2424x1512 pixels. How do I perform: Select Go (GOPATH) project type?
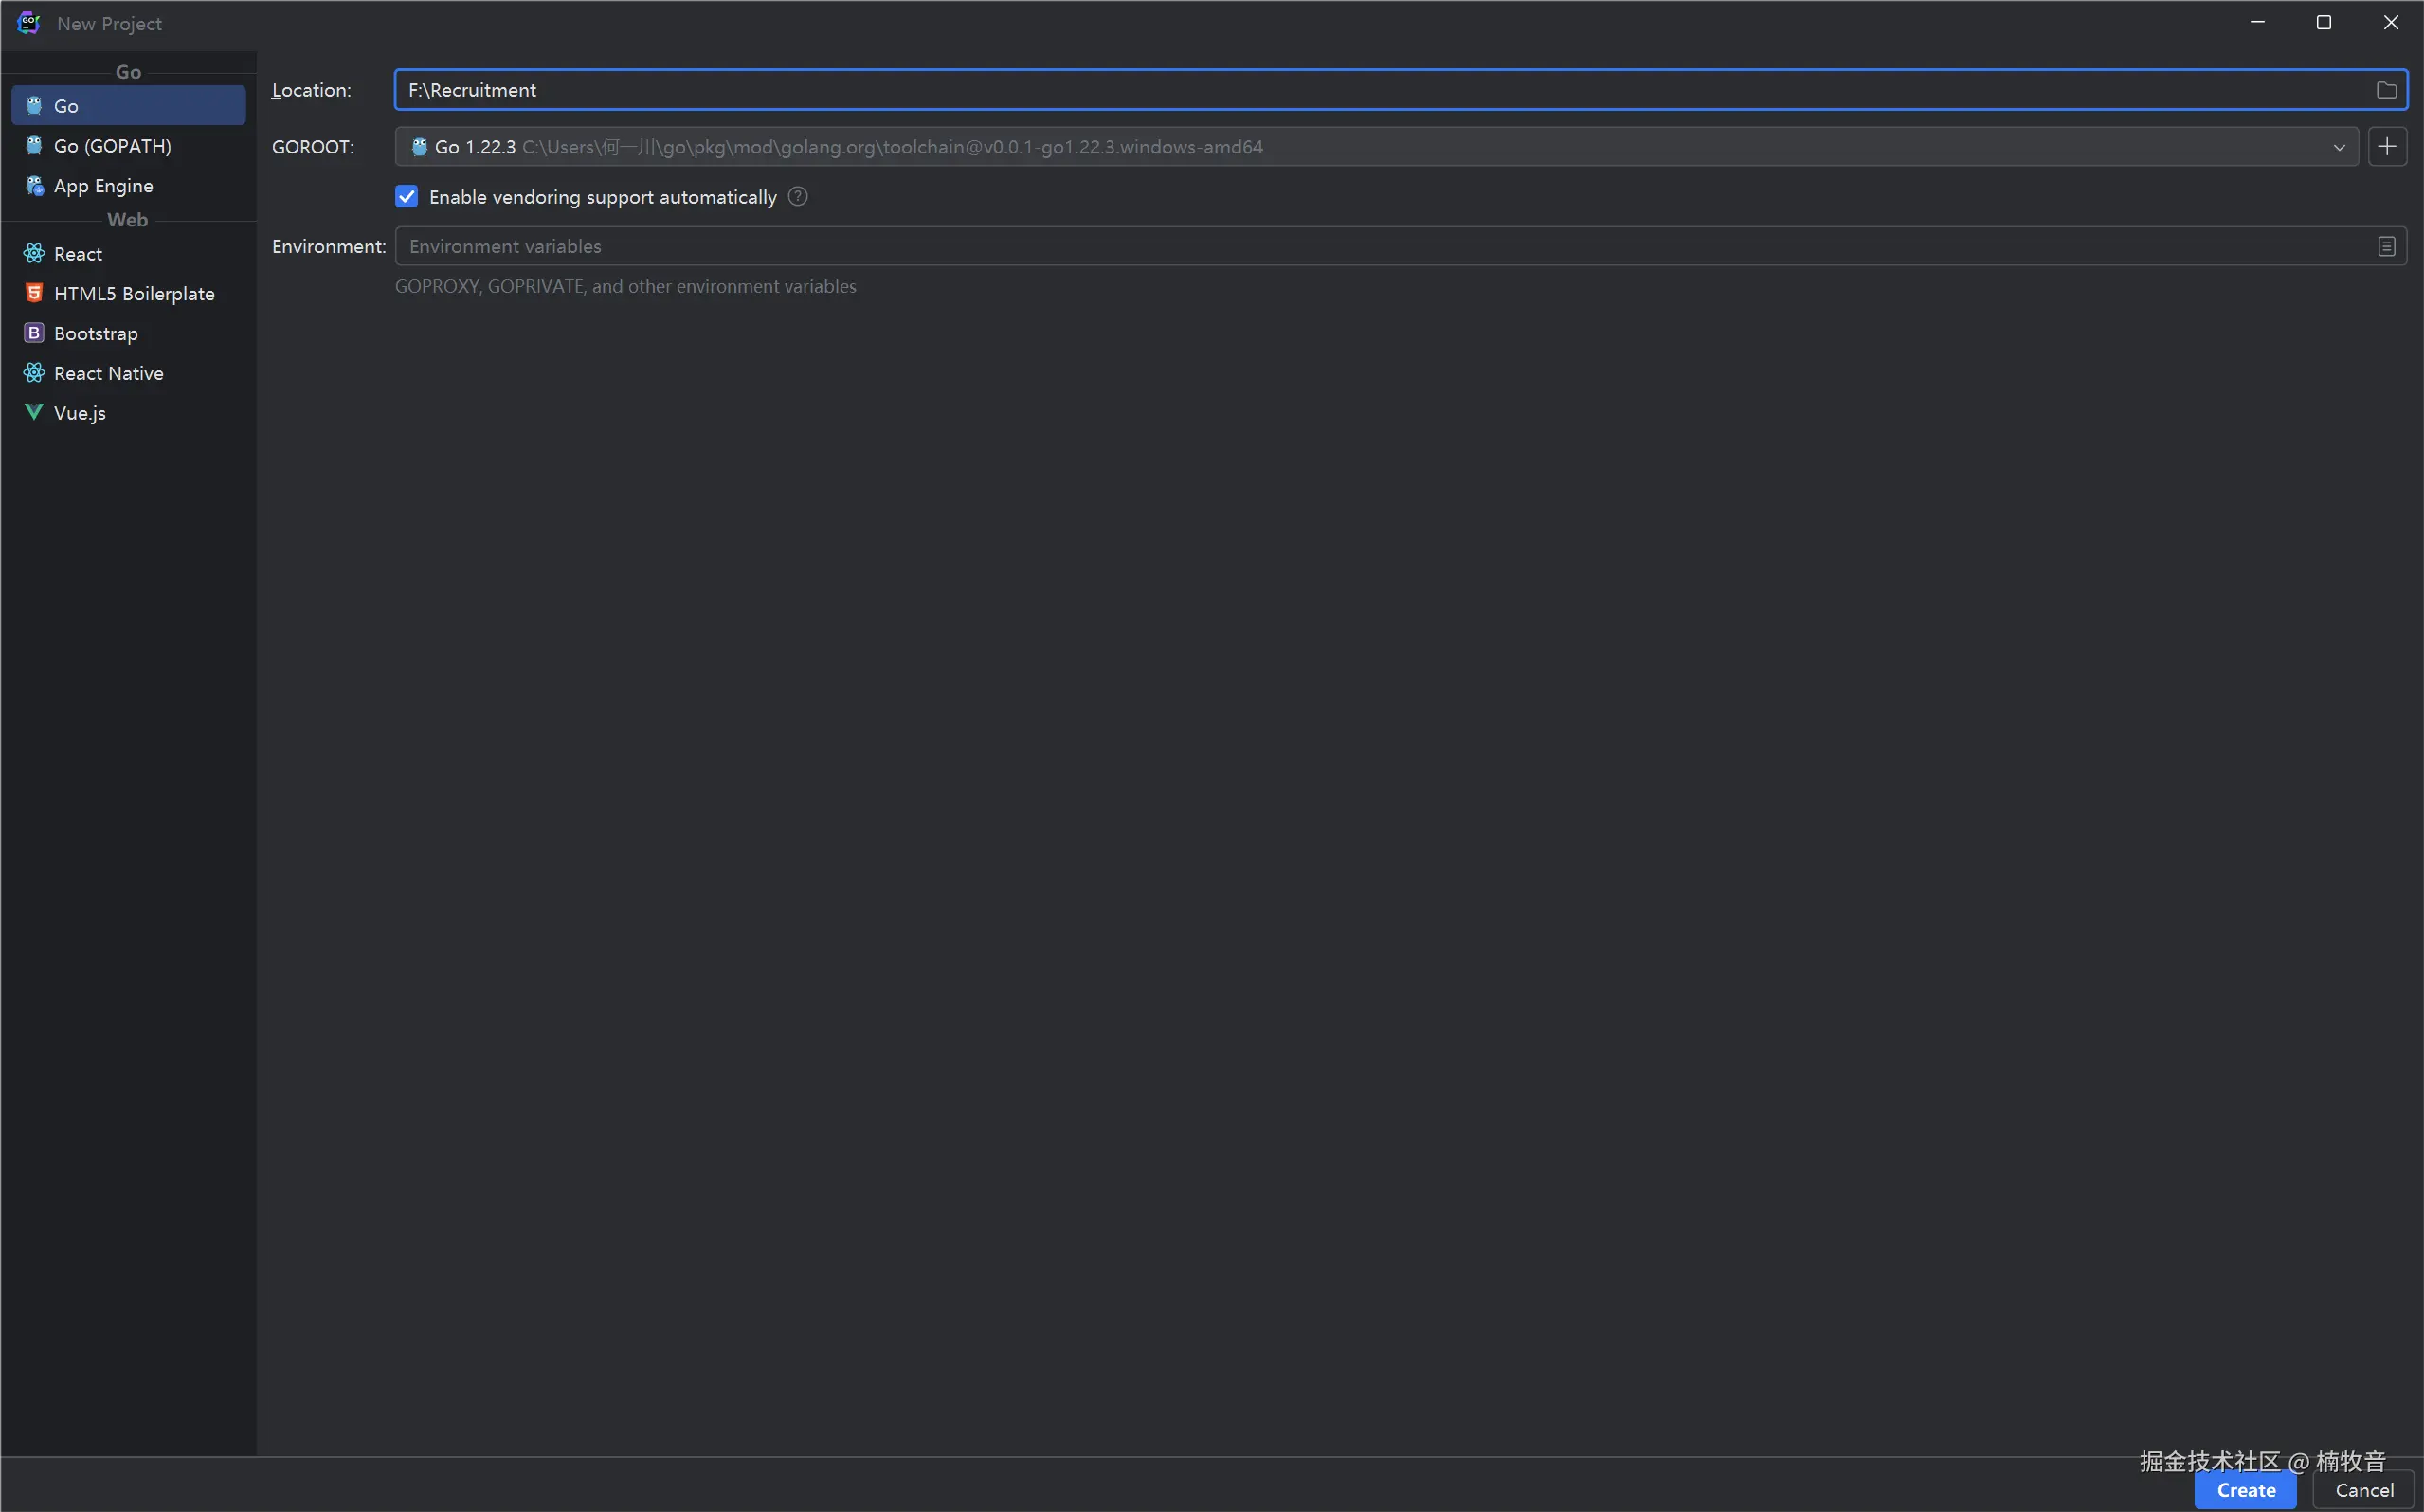[112, 146]
